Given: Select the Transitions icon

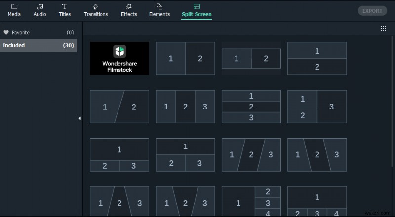Looking at the screenshot, I should [x=96, y=6].
